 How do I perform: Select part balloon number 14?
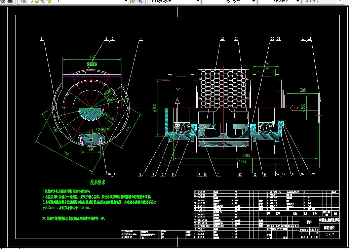point(265,175)
